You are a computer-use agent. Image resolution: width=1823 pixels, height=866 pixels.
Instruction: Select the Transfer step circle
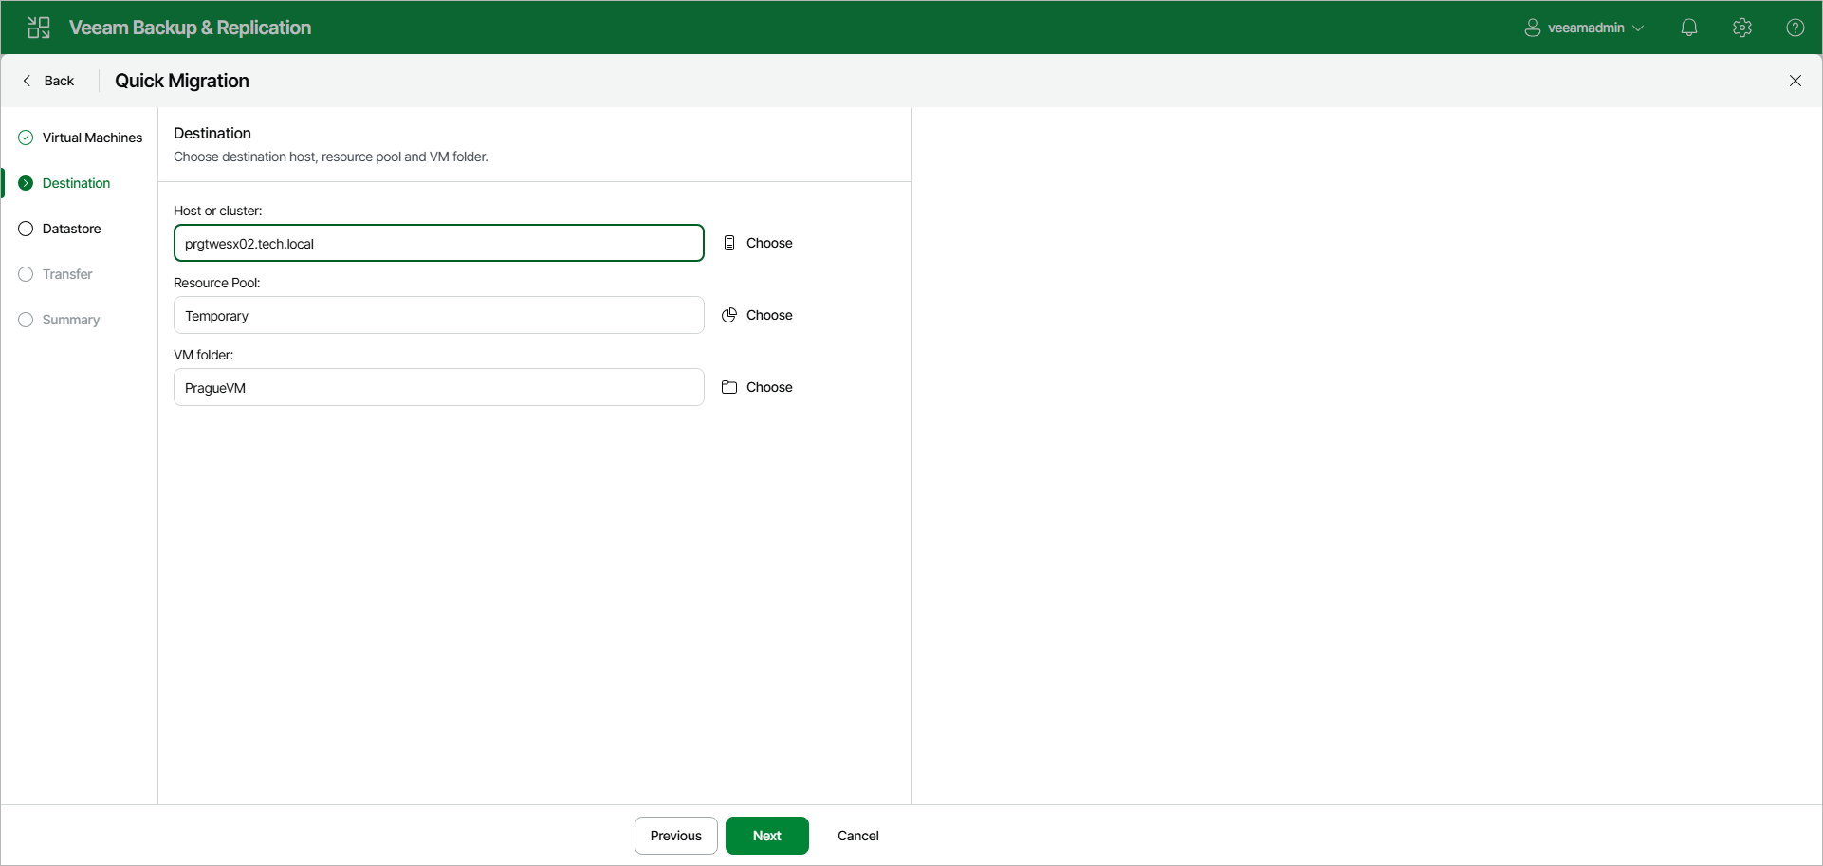tap(25, 273)
